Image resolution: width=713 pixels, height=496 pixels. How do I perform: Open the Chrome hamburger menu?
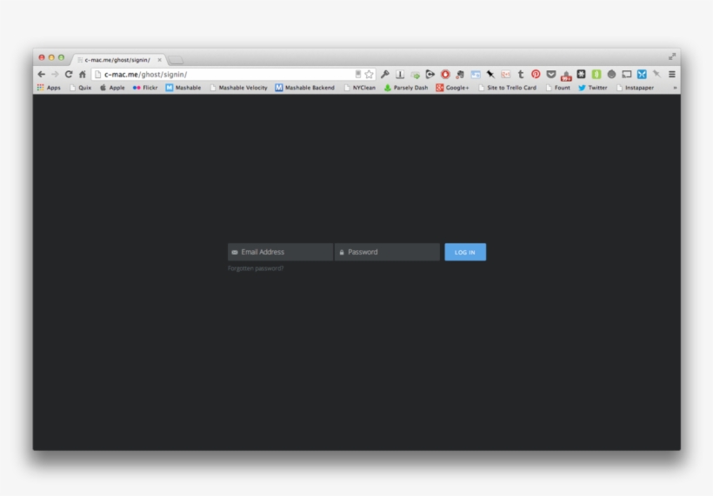(671, 75)
